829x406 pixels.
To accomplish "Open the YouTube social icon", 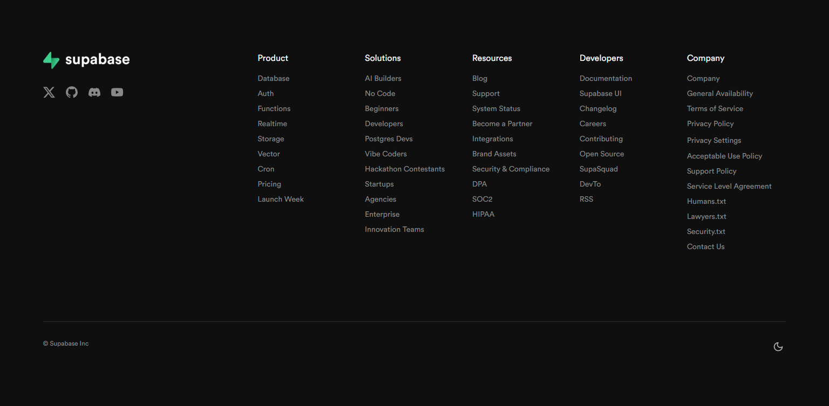I will point(117,92).
